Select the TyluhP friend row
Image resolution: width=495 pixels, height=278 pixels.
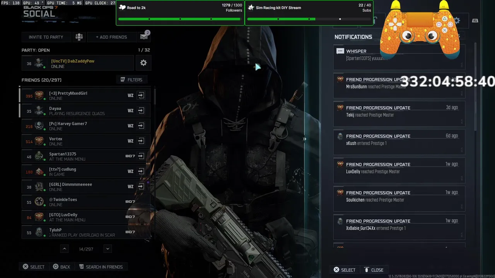pyautogui.click(x=86, y=232)
